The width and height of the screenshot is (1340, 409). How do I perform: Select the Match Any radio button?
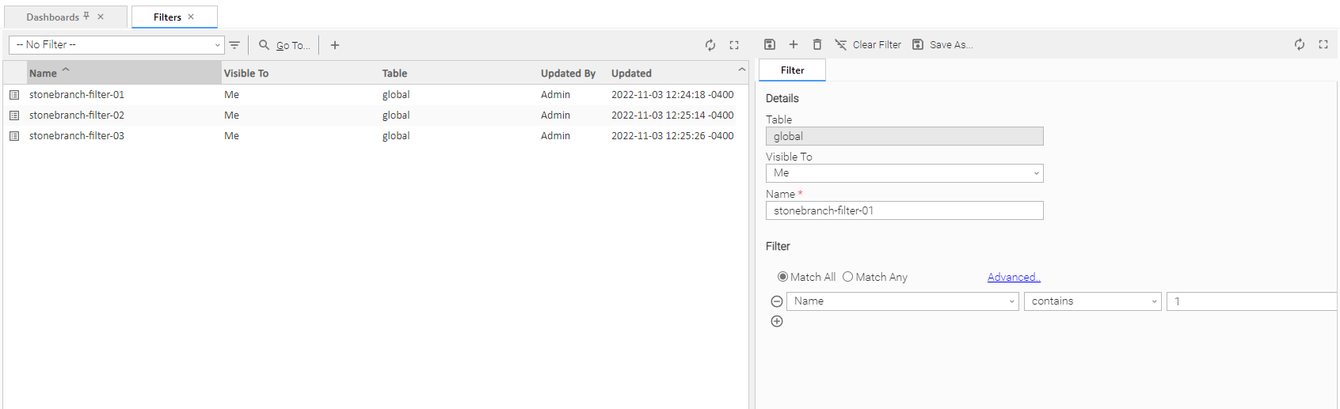tap(847, 277)
